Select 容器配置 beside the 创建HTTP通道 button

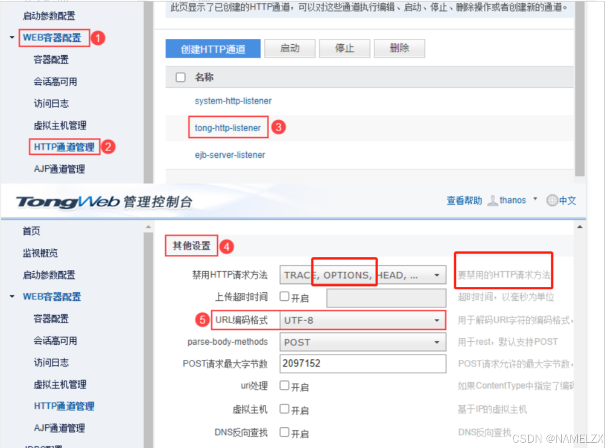click(51, 60)
